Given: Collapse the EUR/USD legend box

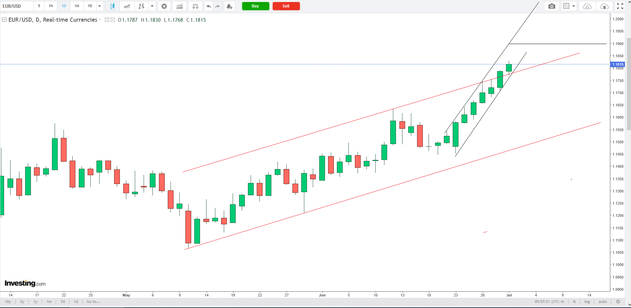Looking at the screenshot, I should point(4,20).
